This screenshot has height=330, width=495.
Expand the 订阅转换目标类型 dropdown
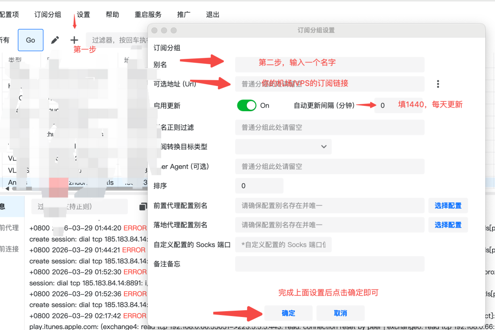(x=283, y=146)
